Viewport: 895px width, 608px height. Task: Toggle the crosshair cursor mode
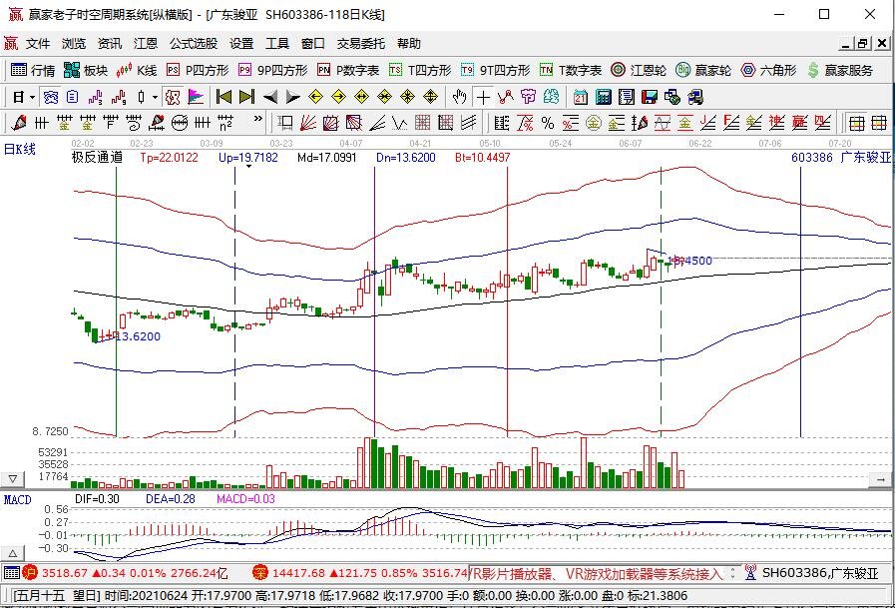pos(484,97)
